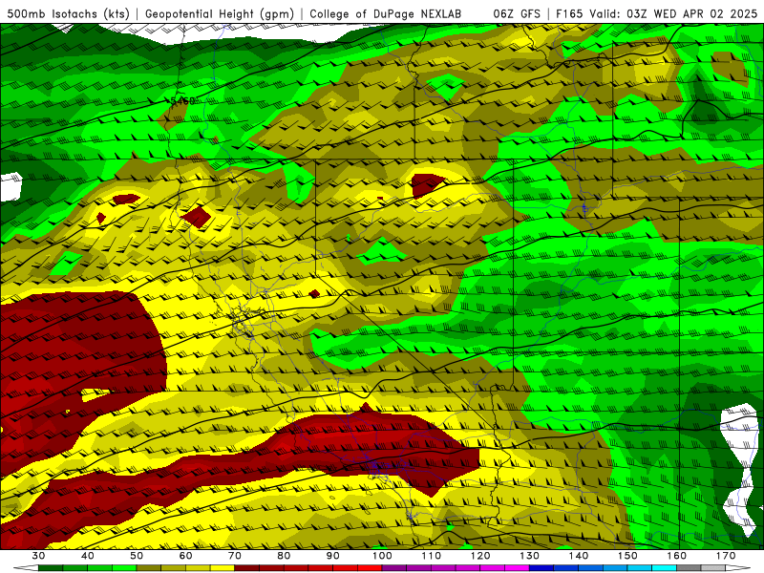Click the 60 label on the color scale
The image size is (764, 573).
[x=185, y=556]
